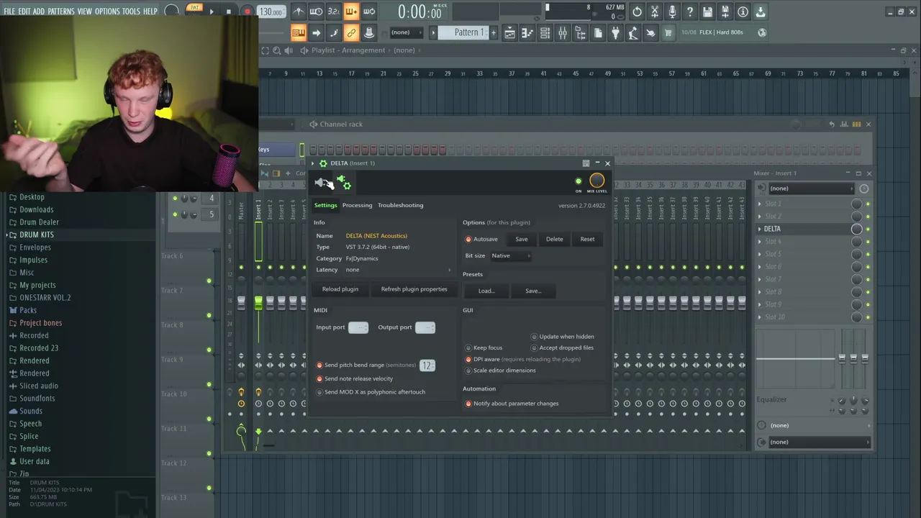Screen dimensions: 921x518
Task: Open project info icon
Action: [x=743, y=12]
